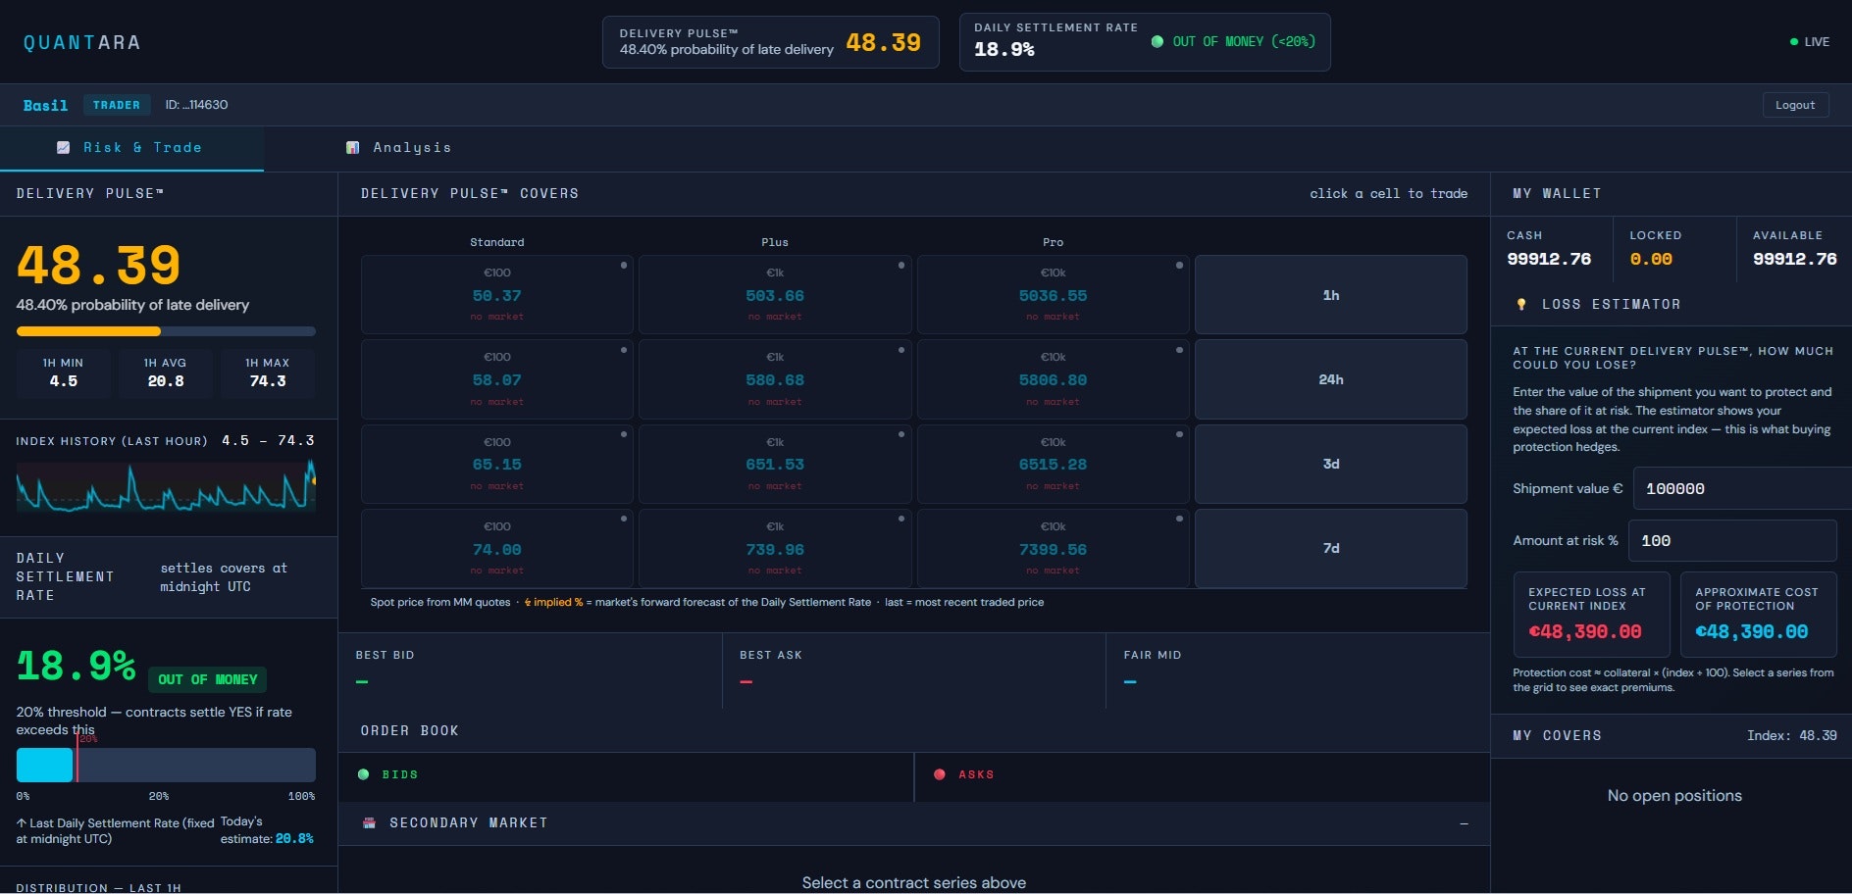Click the header Delivery Pulse 48.39 card
The width and height of the screenshot is (1852, 894).
pyautogui.click(x=771, y=42)
